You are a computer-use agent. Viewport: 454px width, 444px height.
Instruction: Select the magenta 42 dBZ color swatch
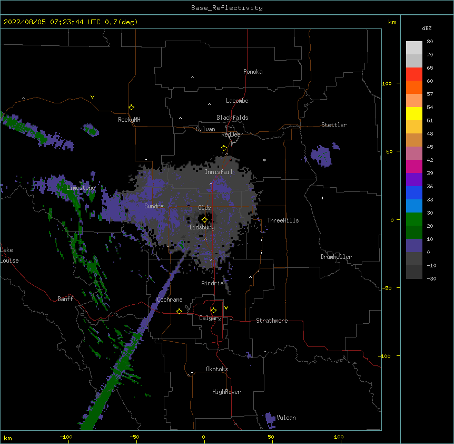pos(414,166)
